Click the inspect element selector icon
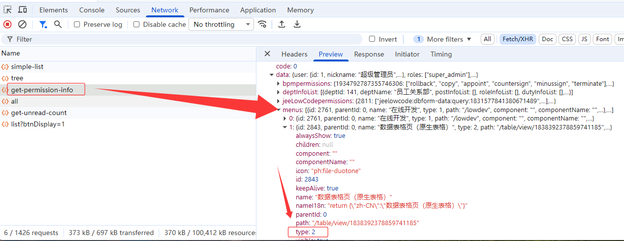This screenshot has height=241, width=624. point(7,9)
